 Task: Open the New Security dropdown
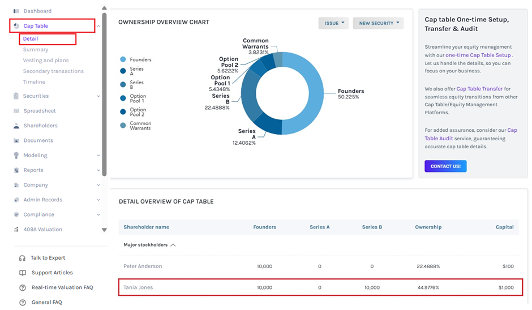click(x=378, y=23)
